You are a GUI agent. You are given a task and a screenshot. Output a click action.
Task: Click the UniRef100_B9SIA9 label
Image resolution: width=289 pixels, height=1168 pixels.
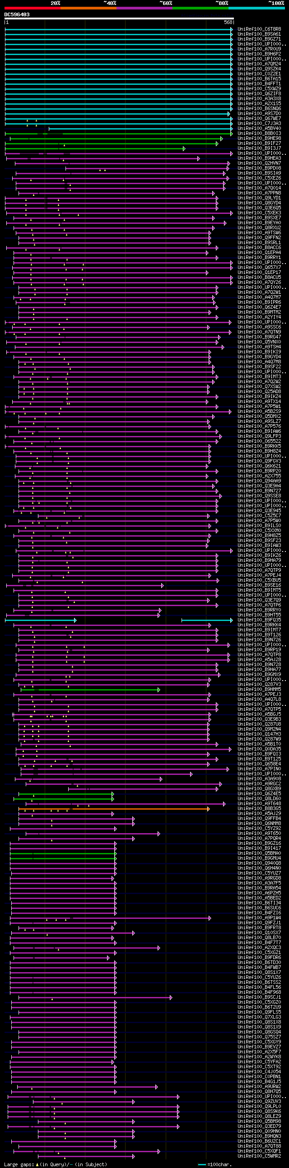259,174
